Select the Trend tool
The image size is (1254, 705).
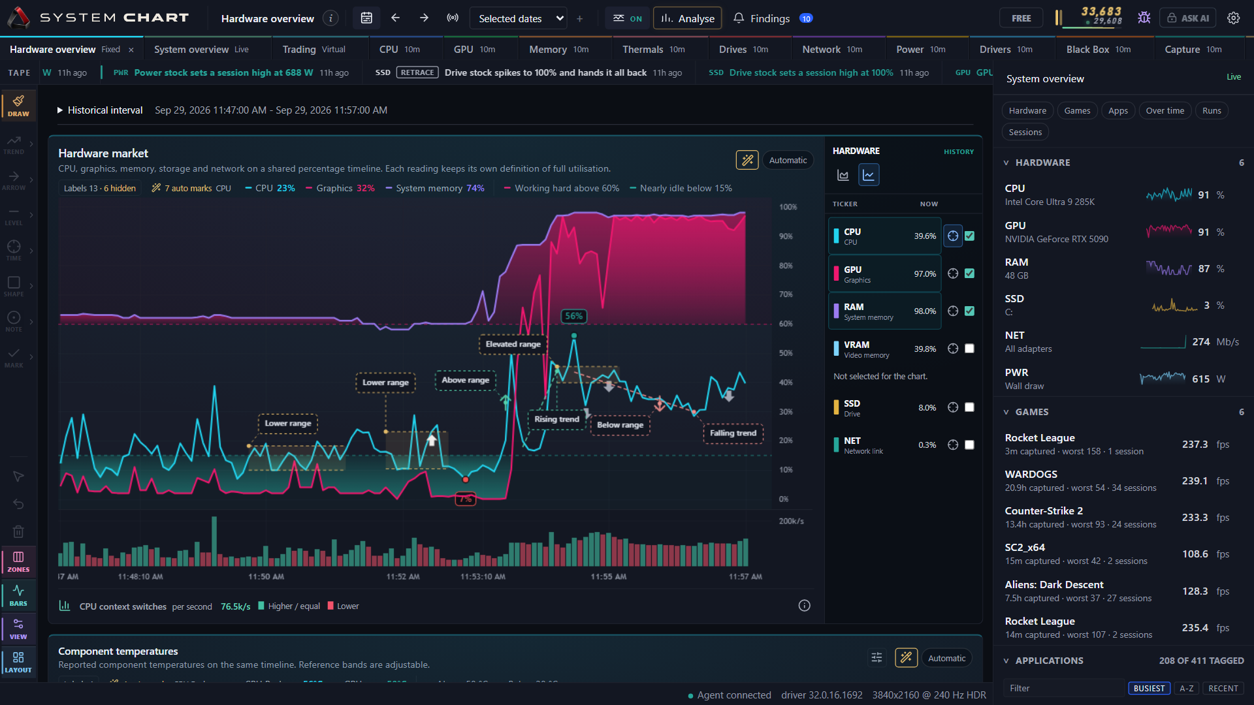[14, 144]
